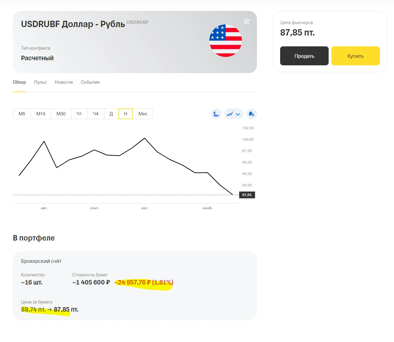
Task: Select monthly Мес chart interval
Action: pos(143,114)
